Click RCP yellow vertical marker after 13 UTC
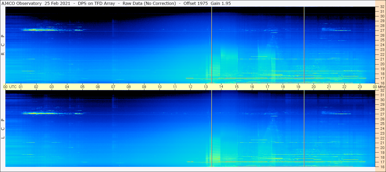The width and height of the screenshot is (386, 172). click(x=212, y=45)
